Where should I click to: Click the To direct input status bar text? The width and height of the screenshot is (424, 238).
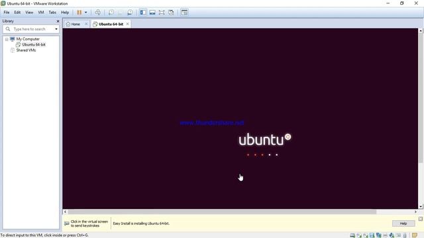44,235
